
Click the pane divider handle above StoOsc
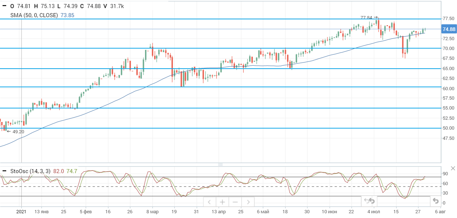(220, 164)
